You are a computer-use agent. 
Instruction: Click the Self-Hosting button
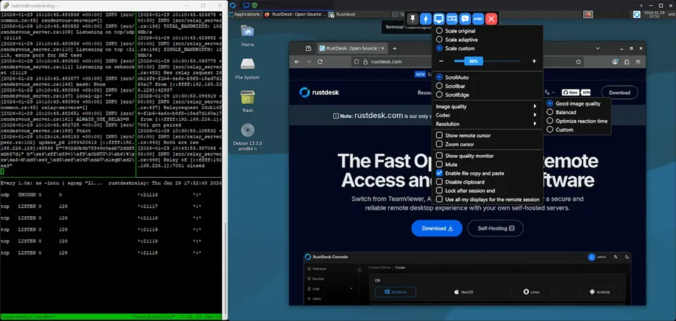coord(495,228)
